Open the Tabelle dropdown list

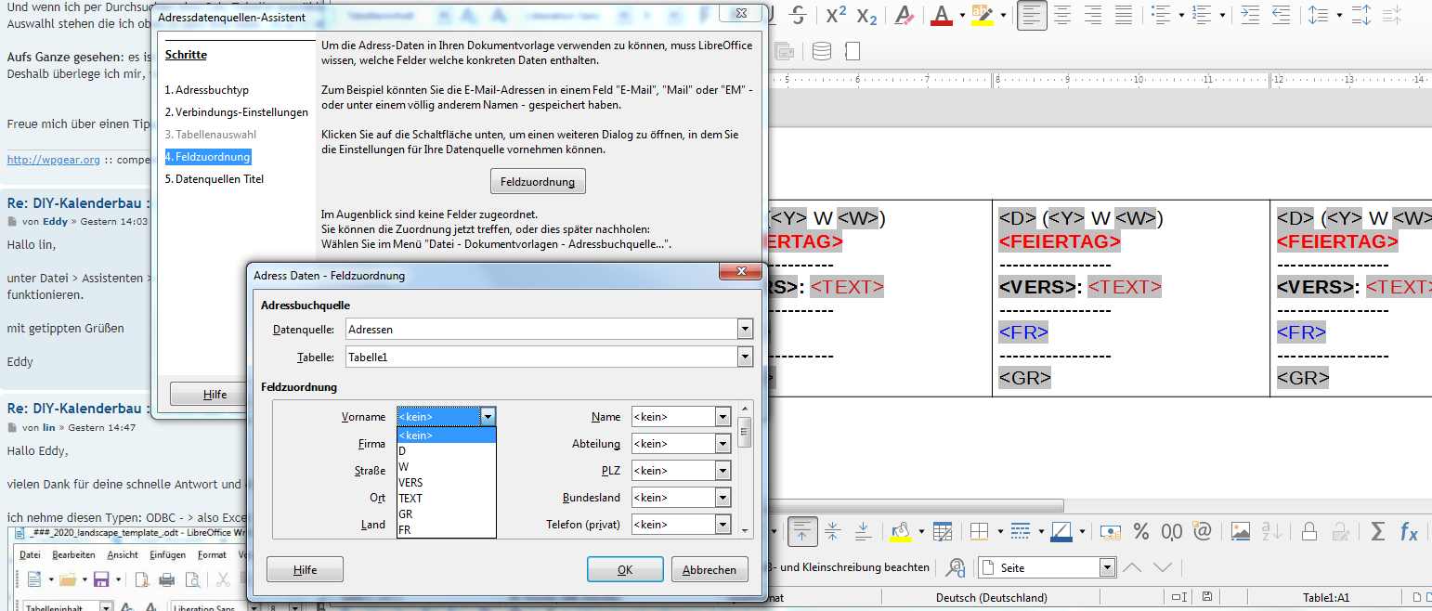[744, 357]
